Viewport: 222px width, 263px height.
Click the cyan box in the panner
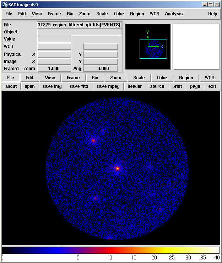tap(153, 49)
